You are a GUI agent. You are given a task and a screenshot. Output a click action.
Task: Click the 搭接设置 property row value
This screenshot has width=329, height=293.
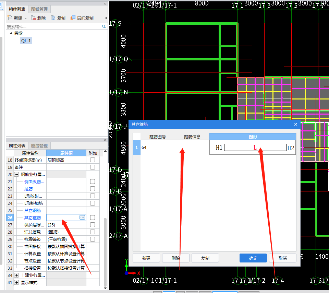pos(66,268)
